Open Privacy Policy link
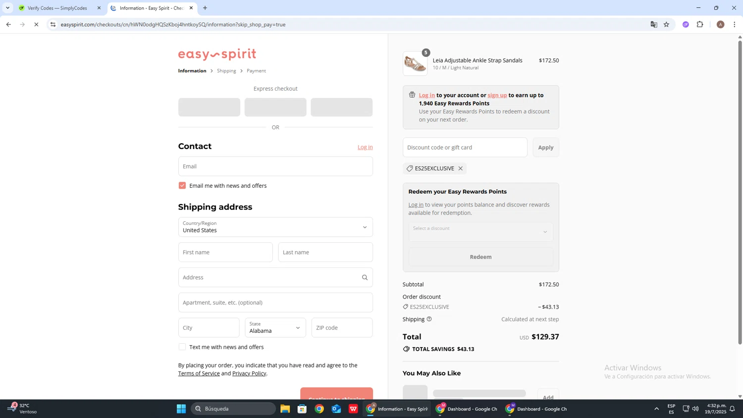The image size is (743, 418). pos(249,373)
